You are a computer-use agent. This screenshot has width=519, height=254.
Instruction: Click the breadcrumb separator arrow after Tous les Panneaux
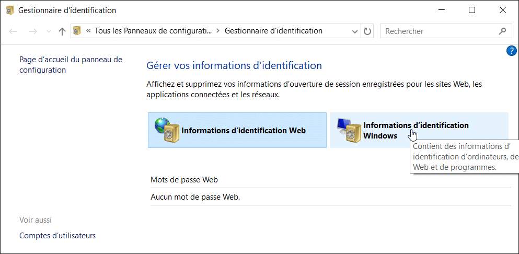pos(218,31)
